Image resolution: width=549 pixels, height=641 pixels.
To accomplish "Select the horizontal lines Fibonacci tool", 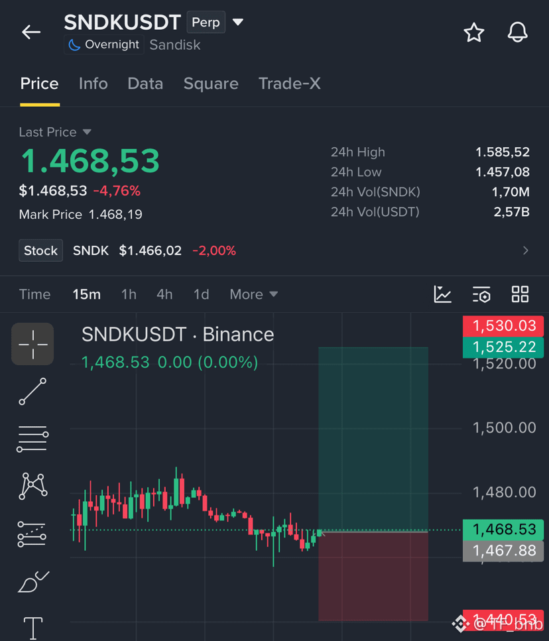I will 32,439.
